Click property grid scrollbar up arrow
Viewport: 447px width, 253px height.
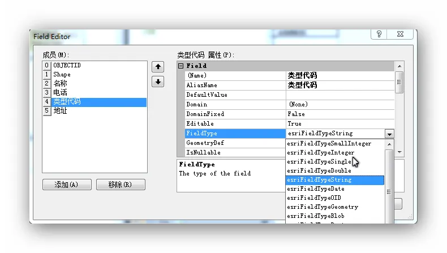[399, 66]
